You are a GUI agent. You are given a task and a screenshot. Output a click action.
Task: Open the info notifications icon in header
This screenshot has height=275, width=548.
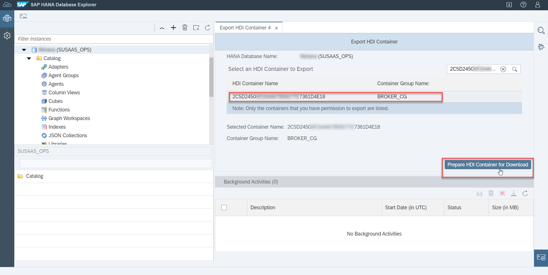[x=509, y=5]
